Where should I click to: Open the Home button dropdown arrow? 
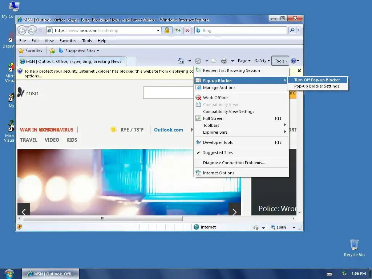(190, 61)
